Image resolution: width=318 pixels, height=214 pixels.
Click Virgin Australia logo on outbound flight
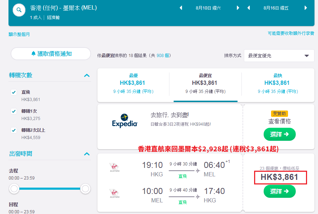point(115,167)
